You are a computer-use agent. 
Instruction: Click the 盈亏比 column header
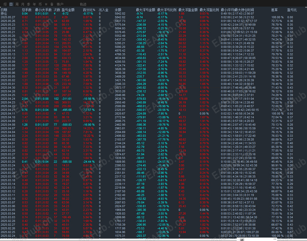292,10
